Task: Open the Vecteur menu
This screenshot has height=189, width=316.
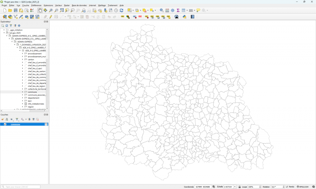Action: point(58,6)
